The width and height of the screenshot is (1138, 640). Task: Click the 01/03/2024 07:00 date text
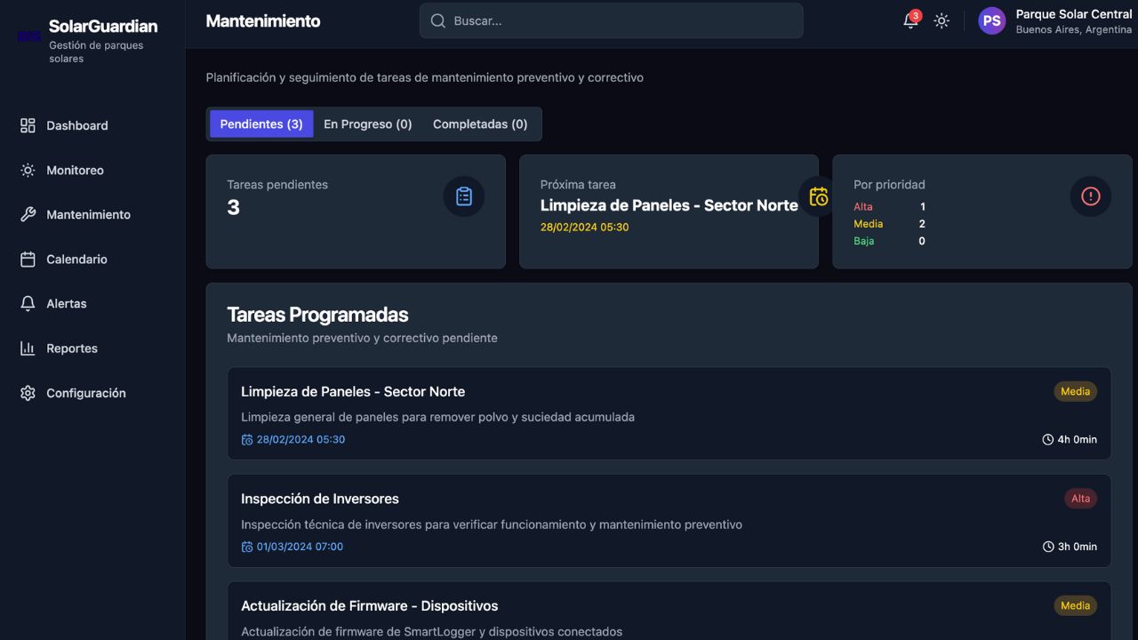300,547
